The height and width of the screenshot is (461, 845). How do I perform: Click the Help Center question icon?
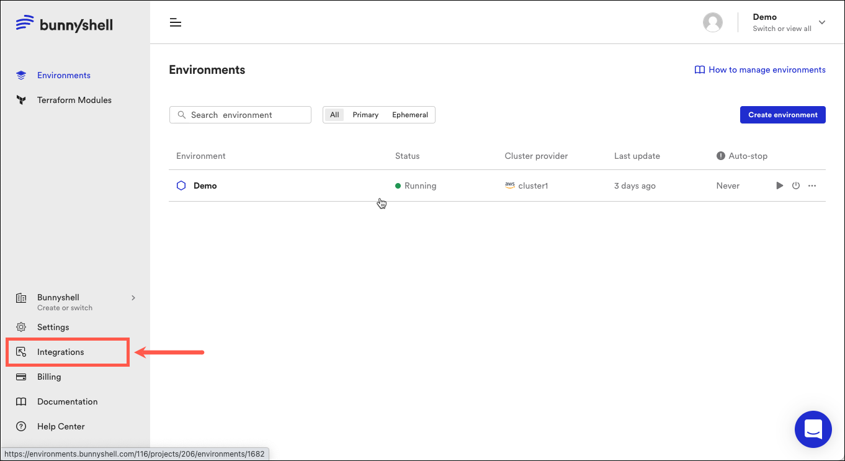[x=21, y=426]
